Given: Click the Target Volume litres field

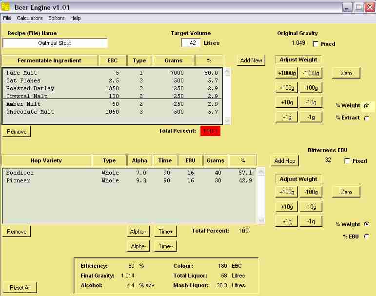Looking at the screenshot, I should 190,43.
